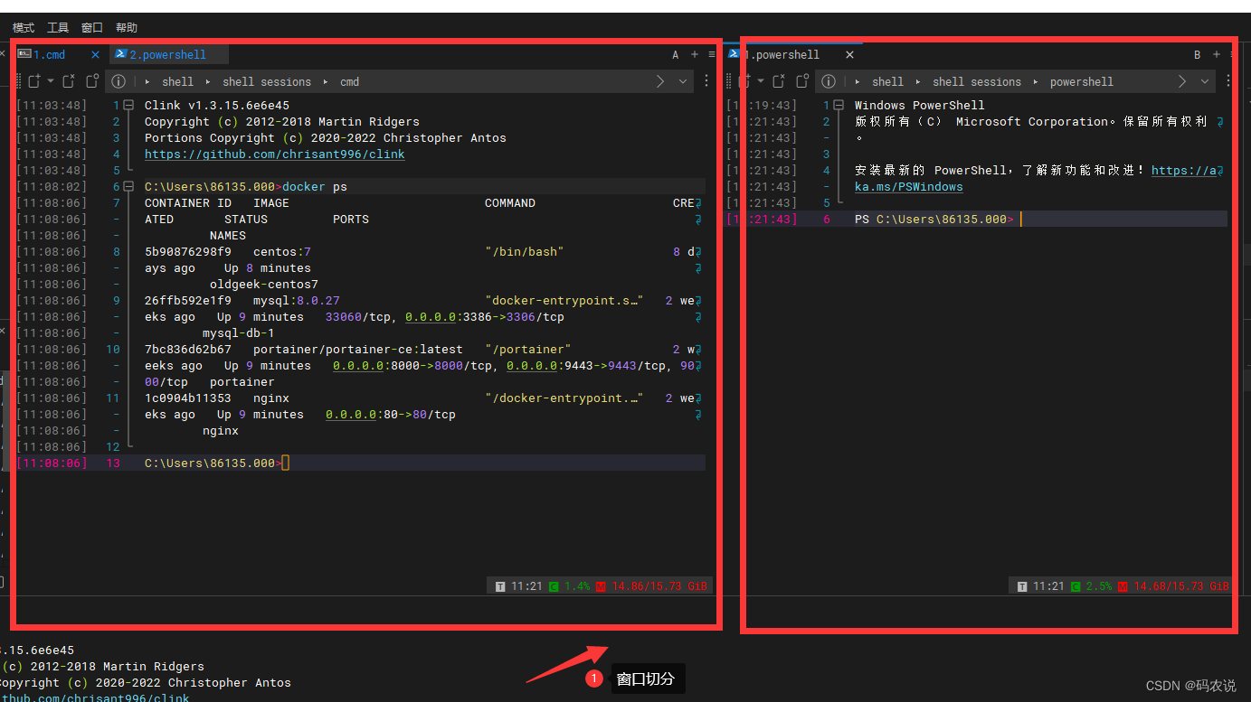Click close session icon in powershell toolbar

coord(779,81)
